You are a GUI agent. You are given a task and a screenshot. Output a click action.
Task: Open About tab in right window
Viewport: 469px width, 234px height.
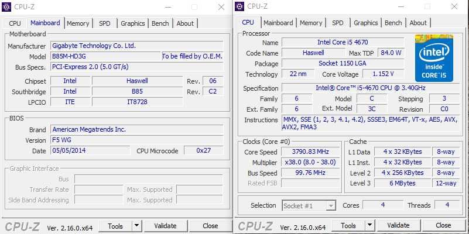pyautogui.click(x=418, y=23)
